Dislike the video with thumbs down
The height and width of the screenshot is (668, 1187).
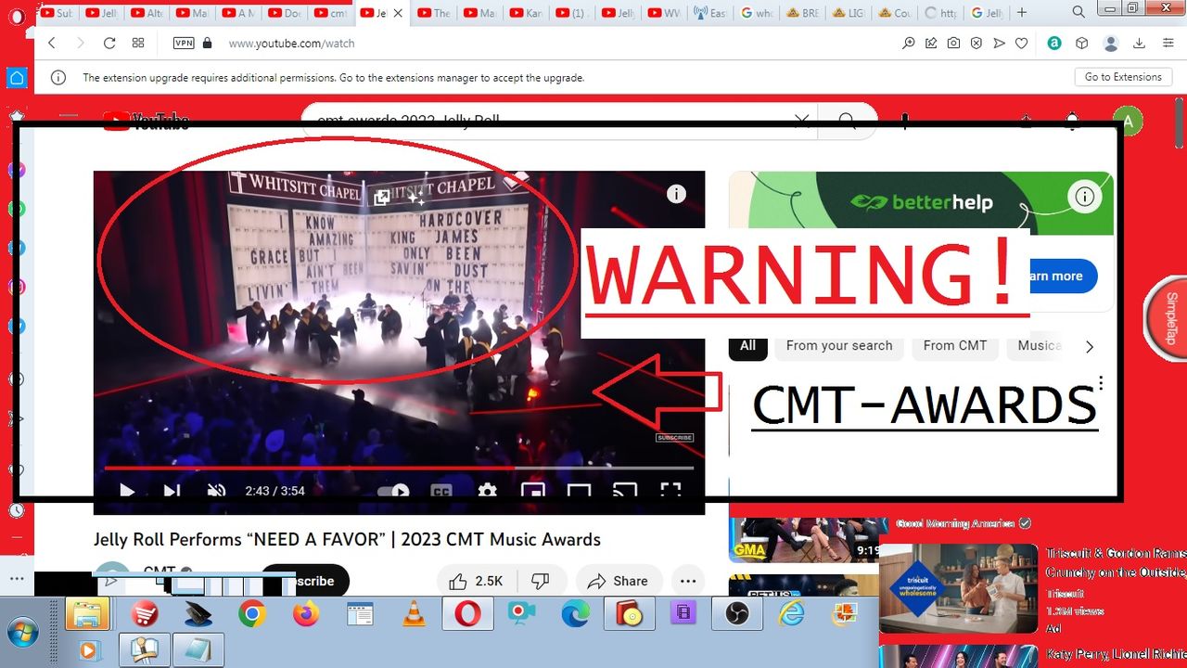point(541,581)
